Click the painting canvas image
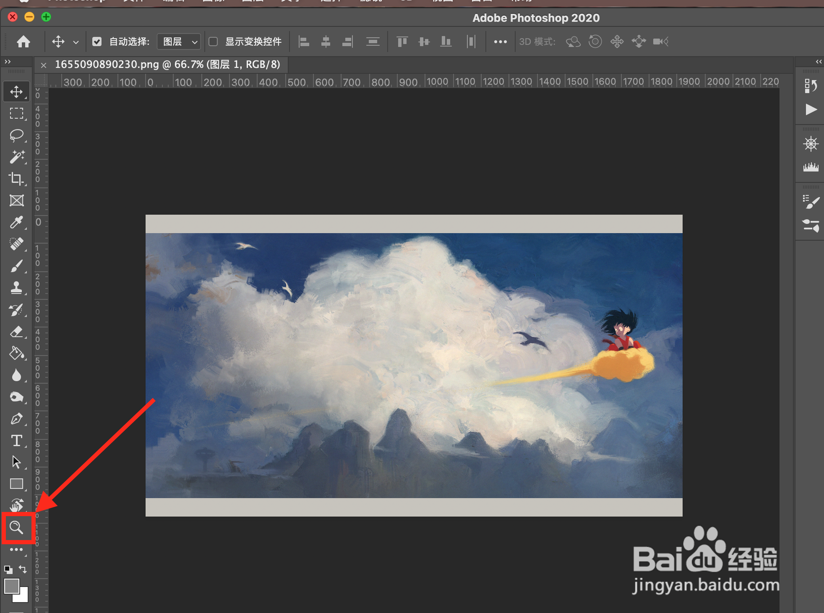Screen dimensions: 824x613 click(414, 365)
